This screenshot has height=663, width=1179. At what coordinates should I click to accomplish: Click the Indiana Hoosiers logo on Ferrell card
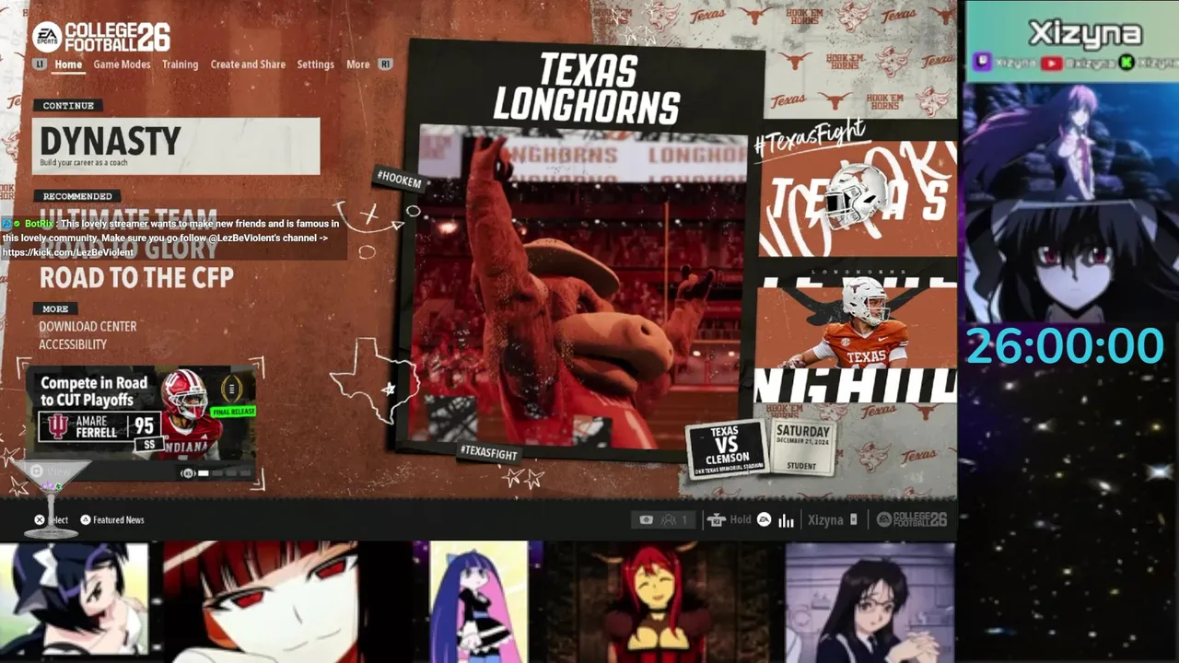[x=59, y=425]
